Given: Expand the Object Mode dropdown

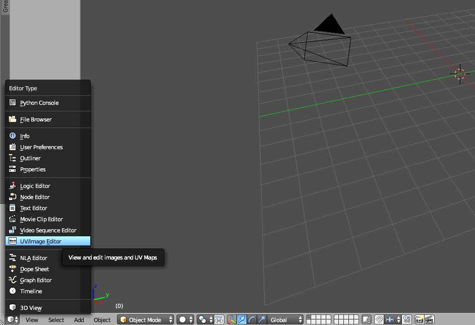Looking at the screenshot, I should pyautogui.click(x=145, y=319).
